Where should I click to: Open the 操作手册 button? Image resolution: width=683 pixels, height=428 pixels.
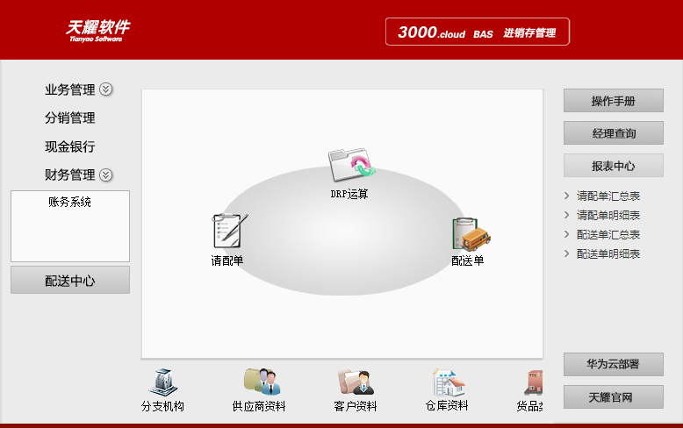click(x=614, y=101)
